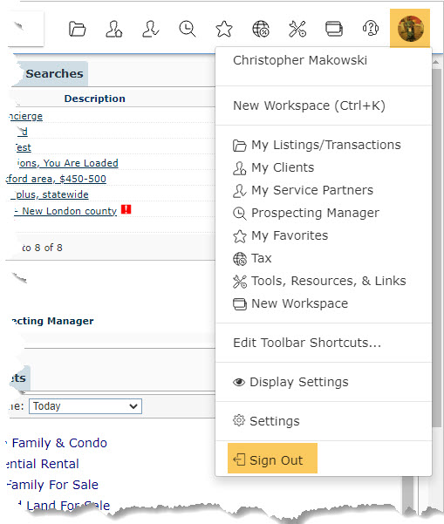Select Display Settings with eye icon
The width and height of the screenshot is (444, 524).
[290, 382]
